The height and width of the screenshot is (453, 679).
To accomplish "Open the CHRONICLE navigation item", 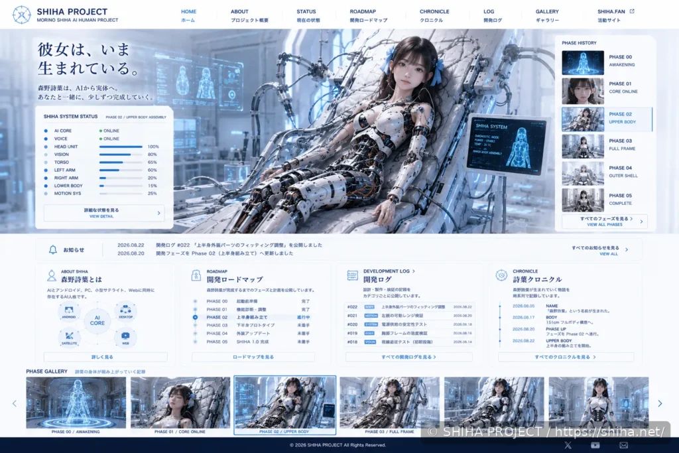I will point(434,16).
